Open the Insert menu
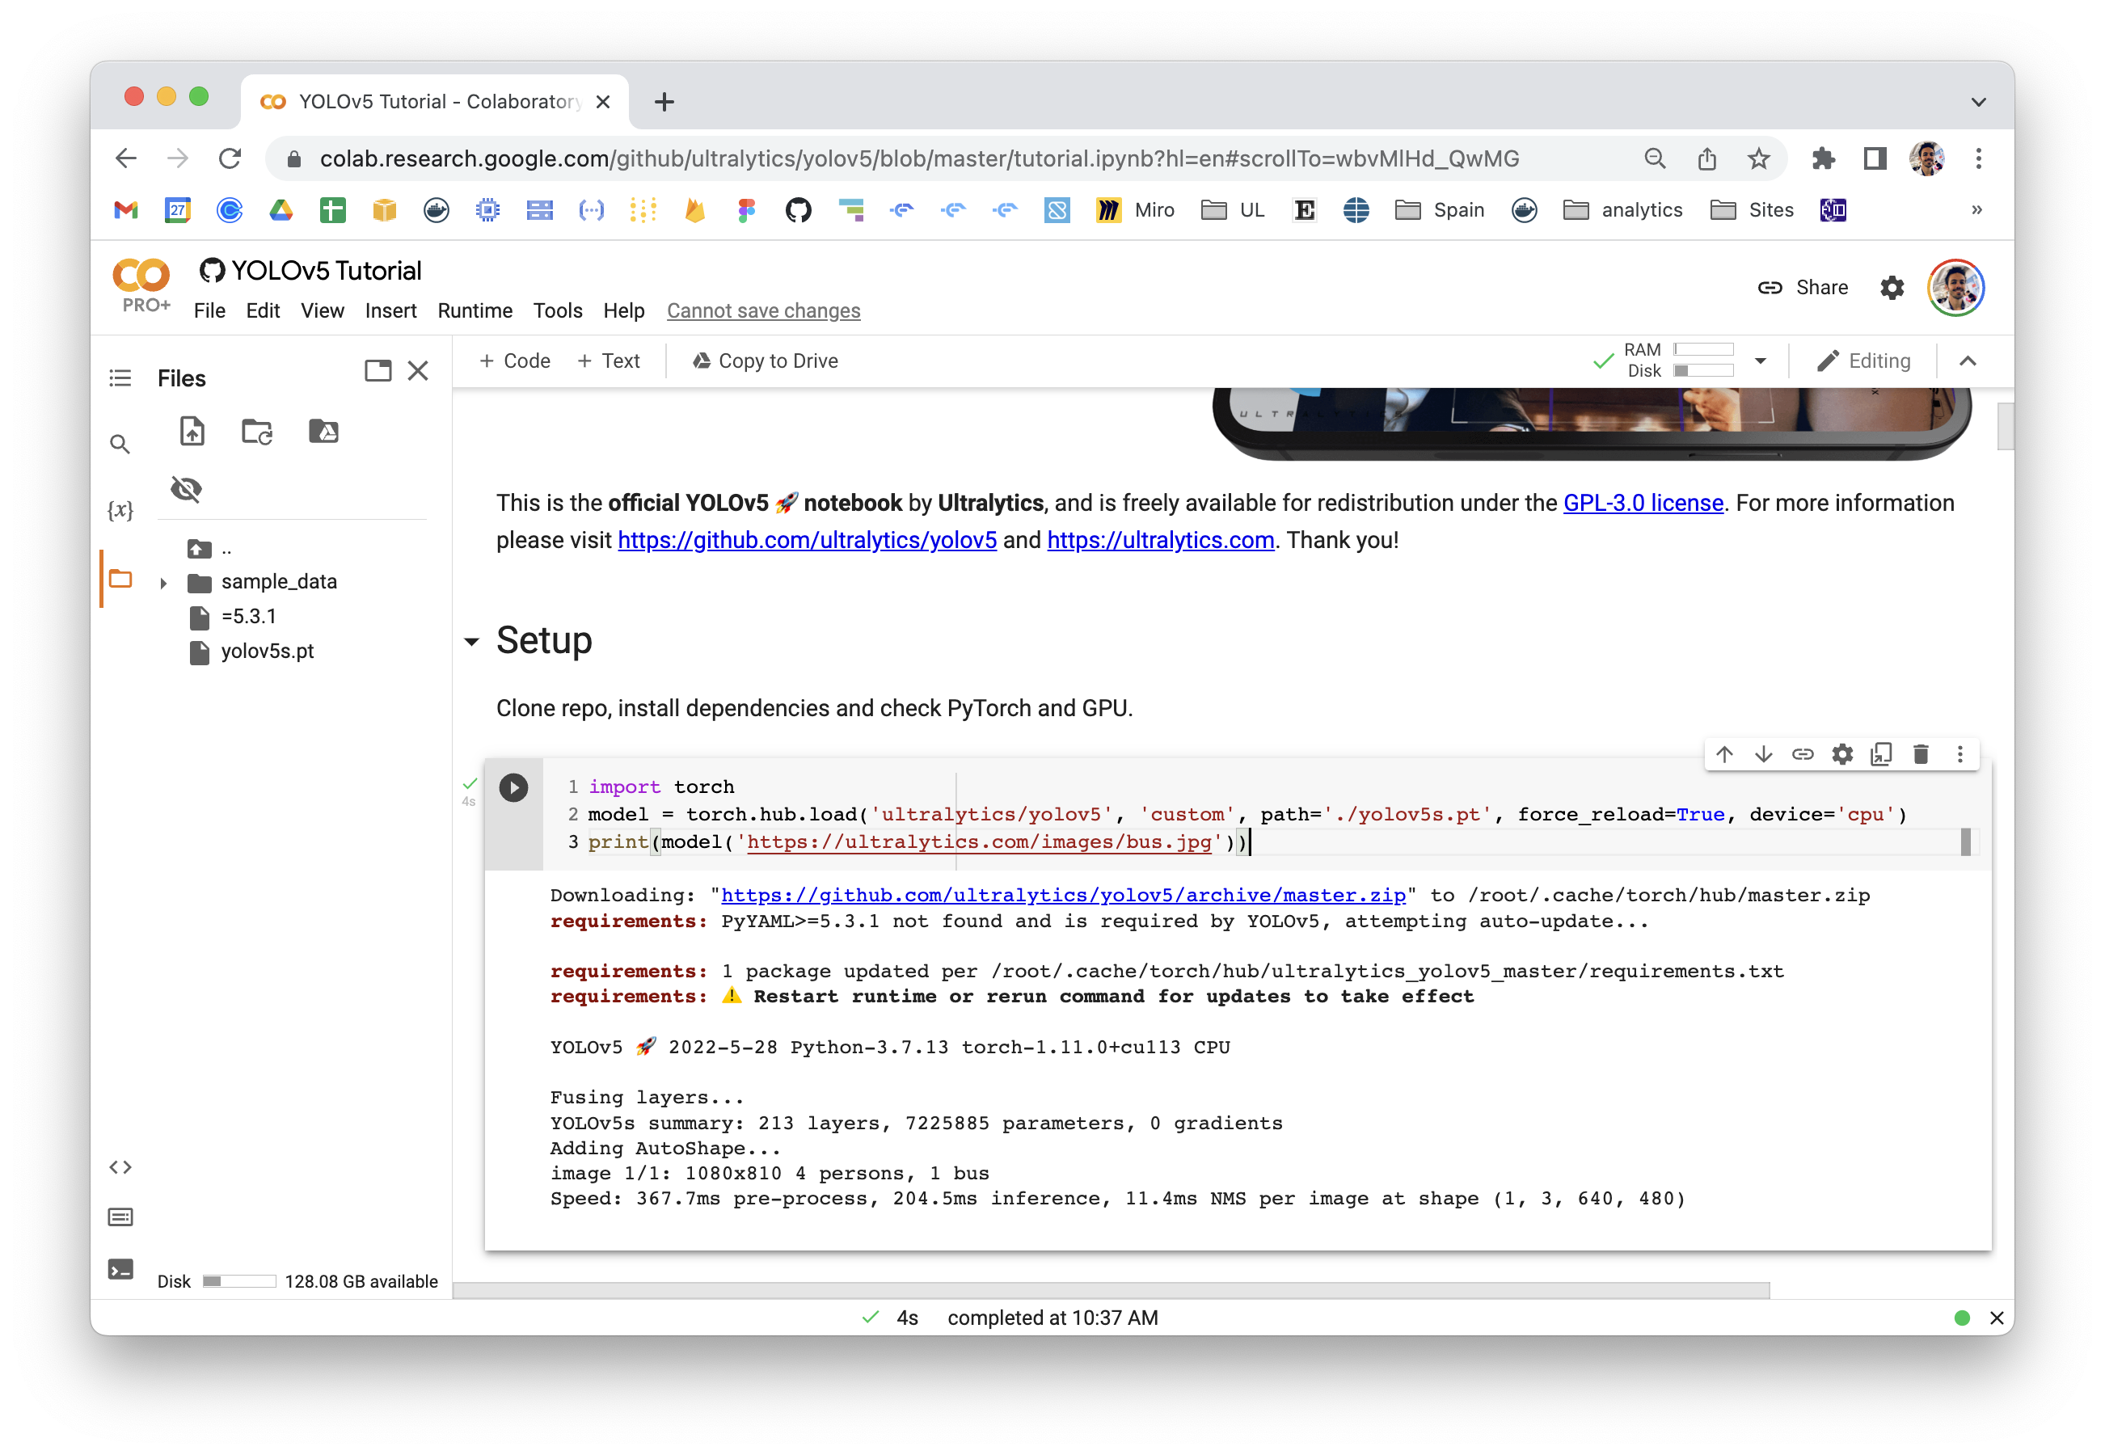This screenshot has height=1455, width=2105. click(390, 311)
